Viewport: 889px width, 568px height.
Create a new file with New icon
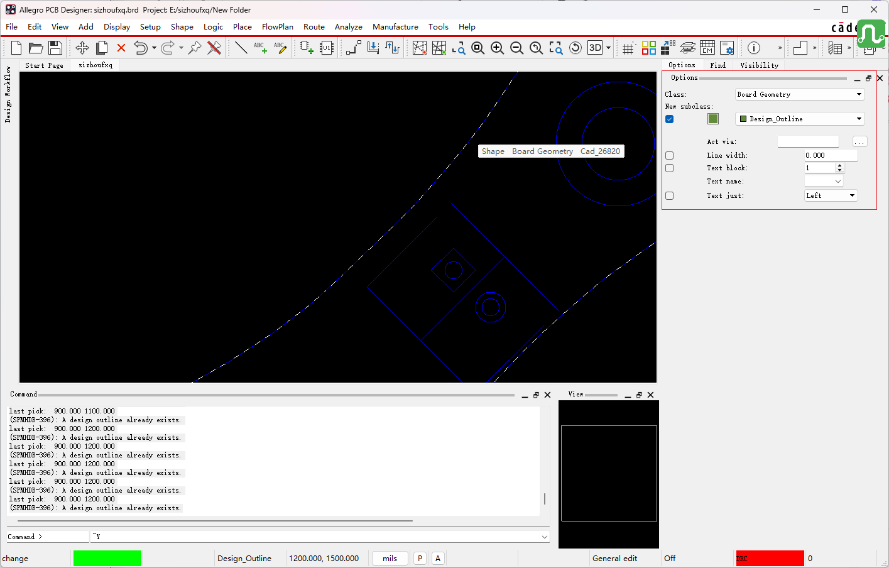[x=16, y=48]
